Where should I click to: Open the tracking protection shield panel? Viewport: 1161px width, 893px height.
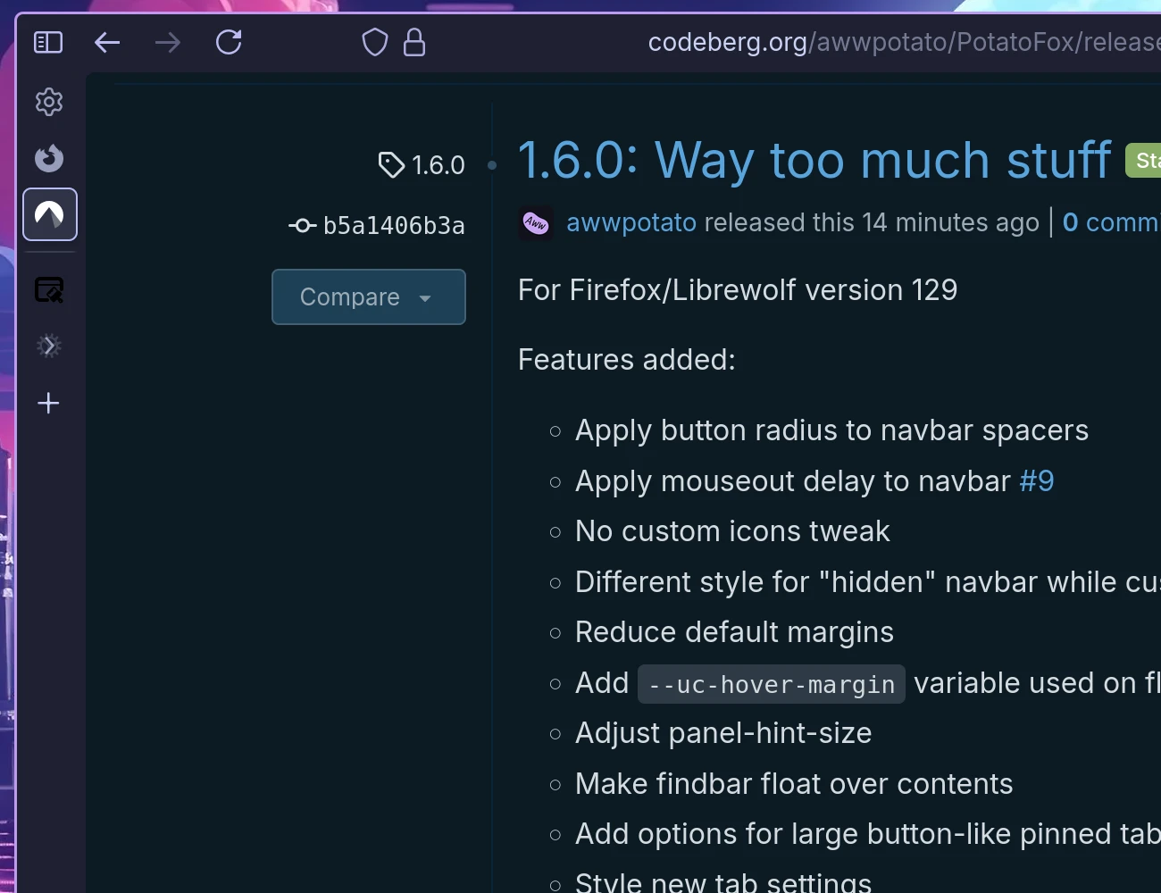point(374,42)
